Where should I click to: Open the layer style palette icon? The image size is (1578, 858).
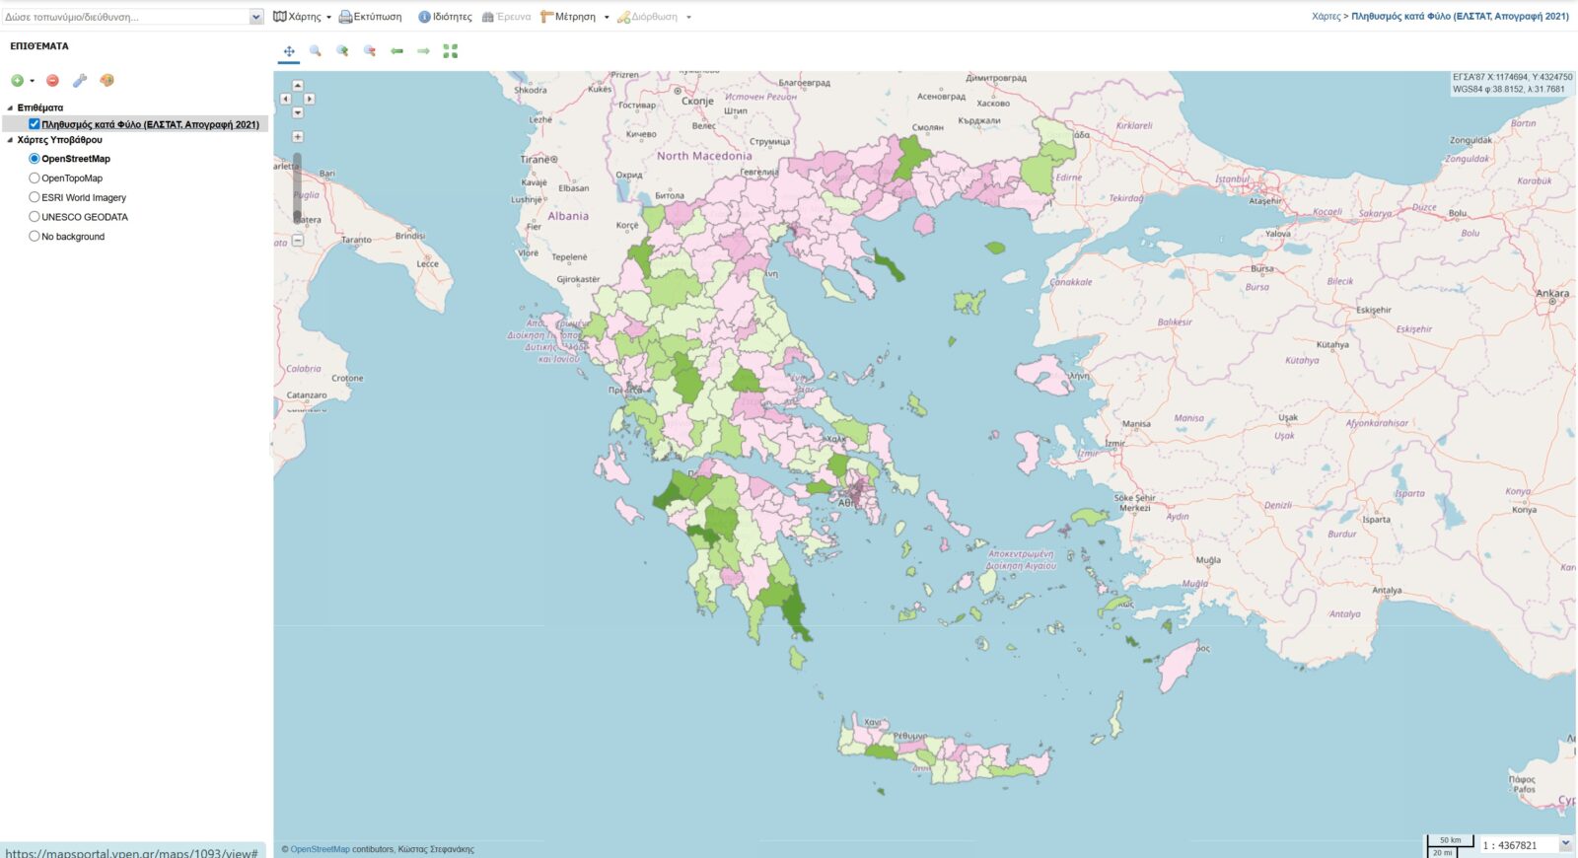[107, 81]
